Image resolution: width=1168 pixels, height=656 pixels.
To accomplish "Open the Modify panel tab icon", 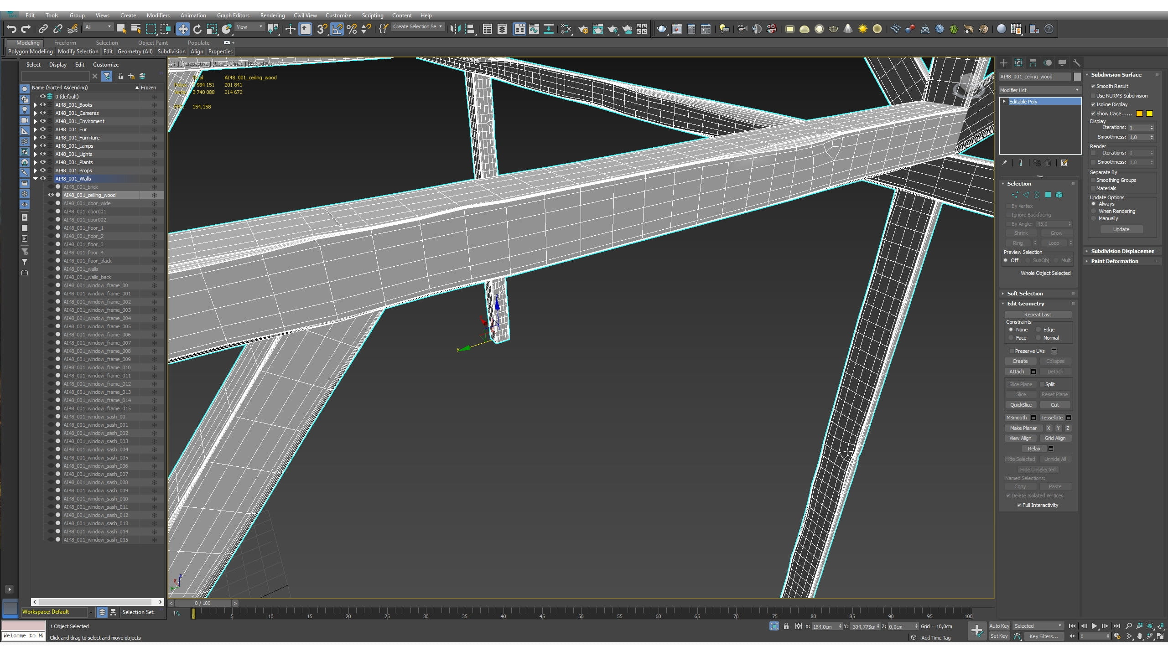I will [x=1018, y=63].
